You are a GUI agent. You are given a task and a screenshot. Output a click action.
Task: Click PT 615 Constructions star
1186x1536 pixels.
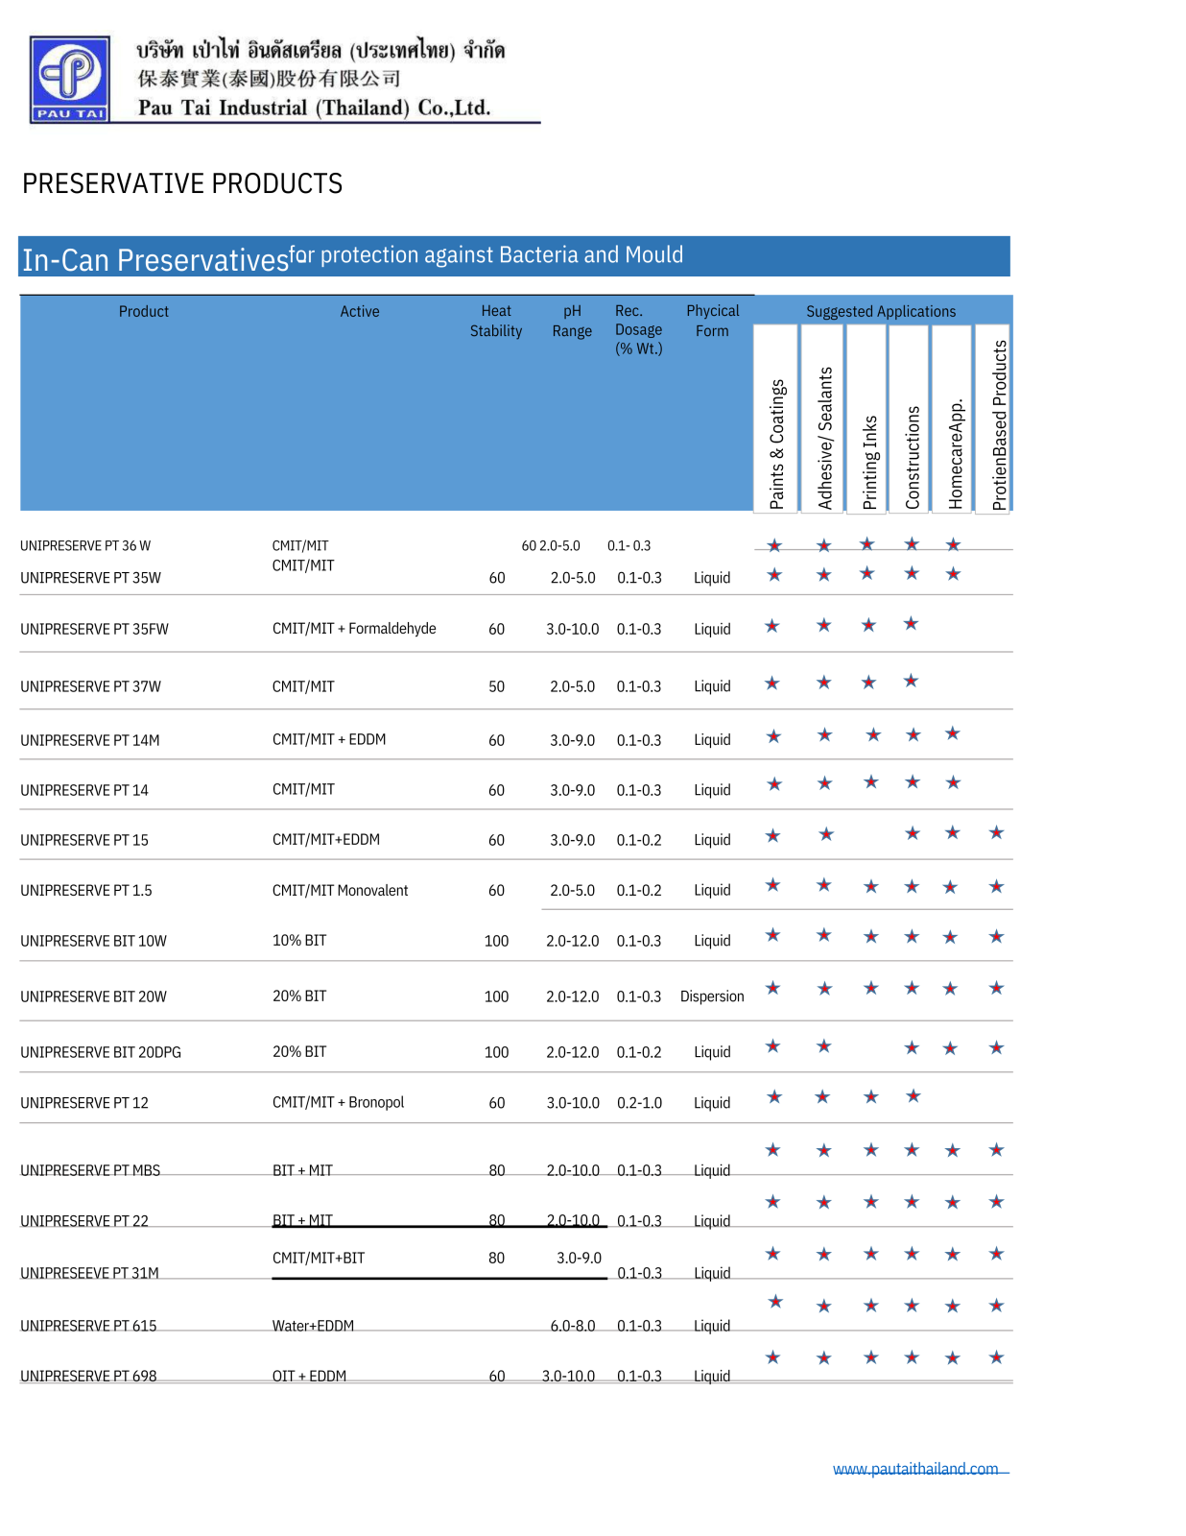coord(912,1306)
